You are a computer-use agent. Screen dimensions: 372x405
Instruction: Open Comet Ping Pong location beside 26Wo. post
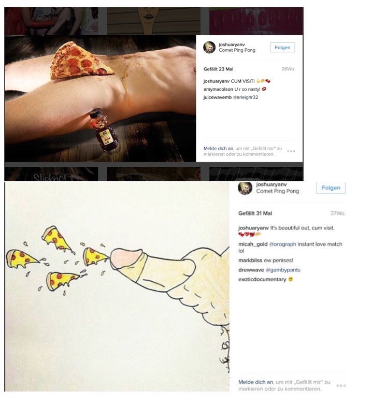(x=237, y=50)
